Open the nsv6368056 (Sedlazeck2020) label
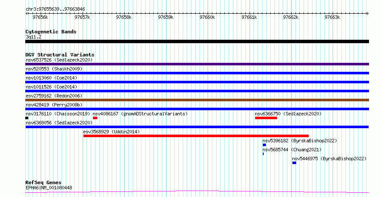The image size is (381, 197). pyautogui.click(x=59, y=123)
